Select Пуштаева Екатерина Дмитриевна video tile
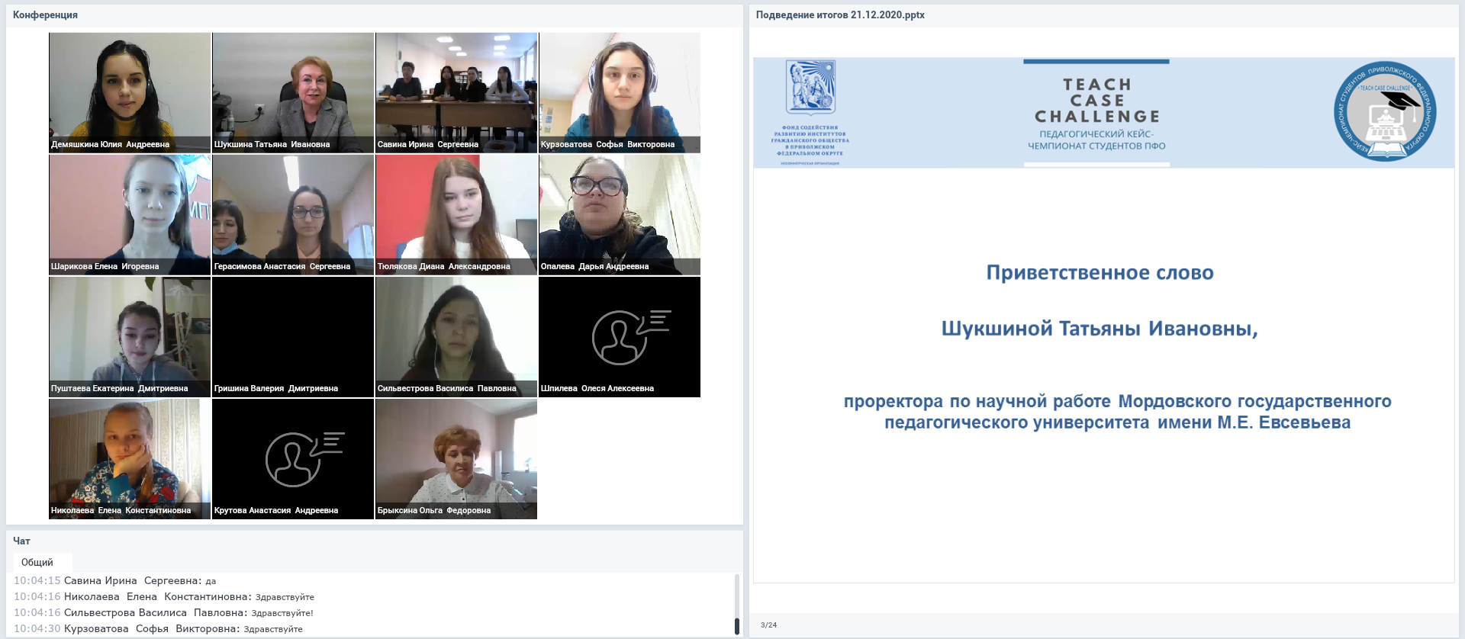 pyautogui.click(x=130, y=336)
